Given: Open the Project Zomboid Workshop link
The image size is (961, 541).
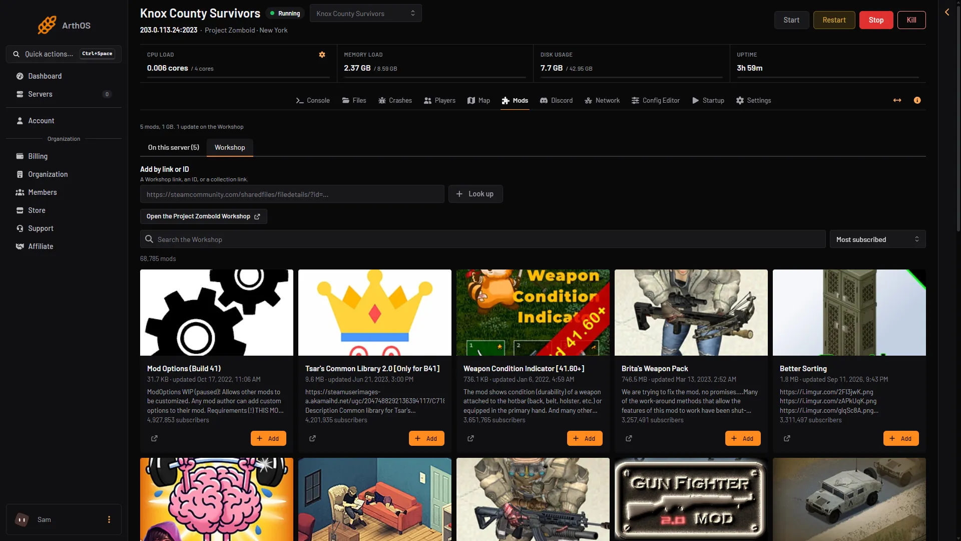Looking at the screenshot, I should [203, 216].
